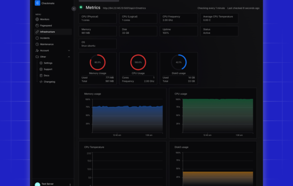293x186 pixels.
Task: Collapse the sidebar with the arrow button
Action: point(74,9)
